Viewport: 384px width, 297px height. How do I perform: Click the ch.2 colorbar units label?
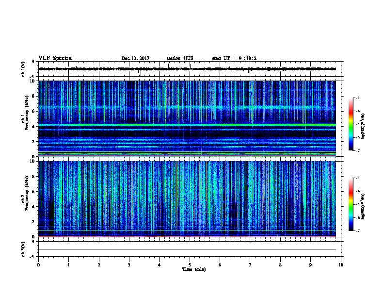point(363,206)
